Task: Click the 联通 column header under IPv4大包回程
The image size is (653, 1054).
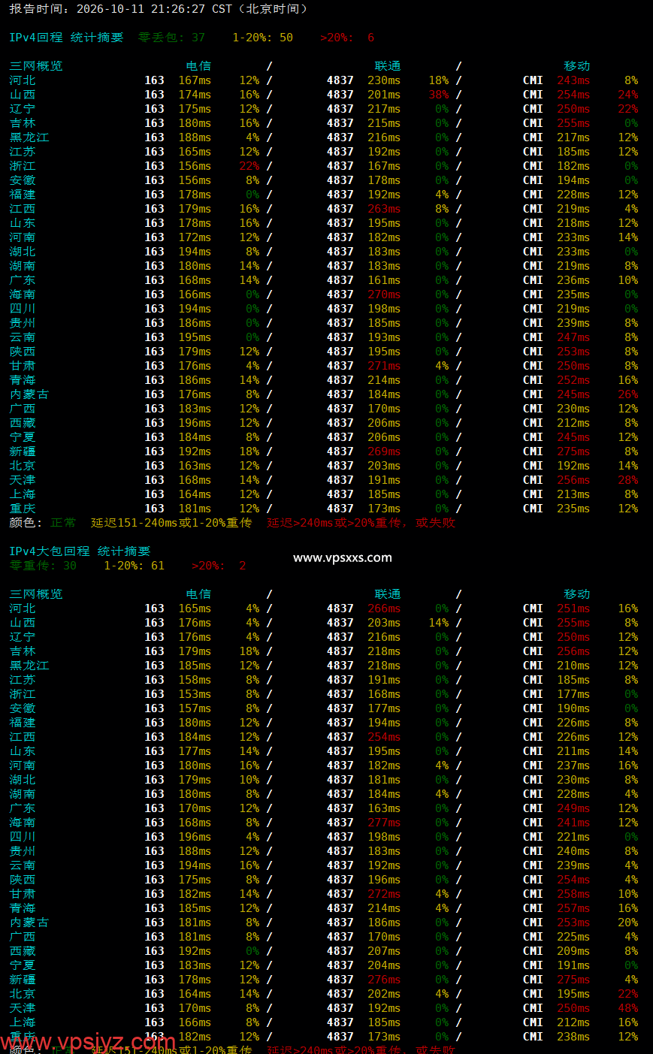Action: [x=388, y=594]
